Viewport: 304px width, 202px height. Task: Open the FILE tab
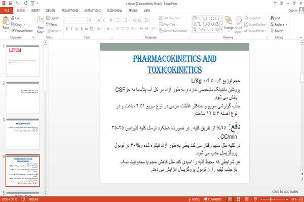(x=7, y=11)
